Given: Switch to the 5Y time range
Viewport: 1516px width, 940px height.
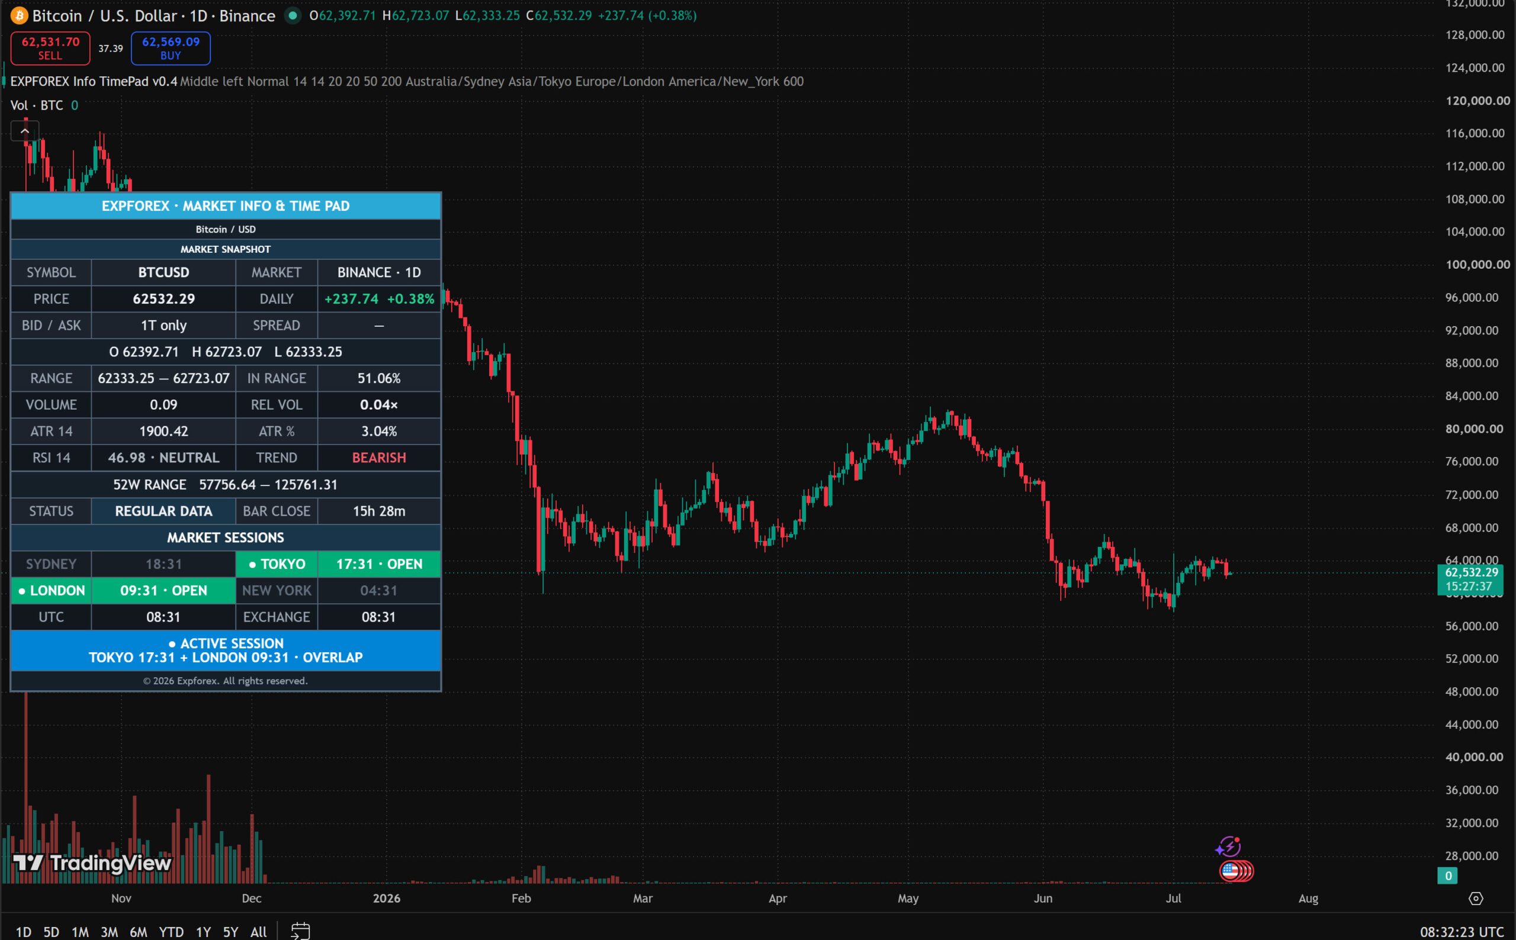Looking at the screenshot, I should pyautogui.click(x=231, y=931).
